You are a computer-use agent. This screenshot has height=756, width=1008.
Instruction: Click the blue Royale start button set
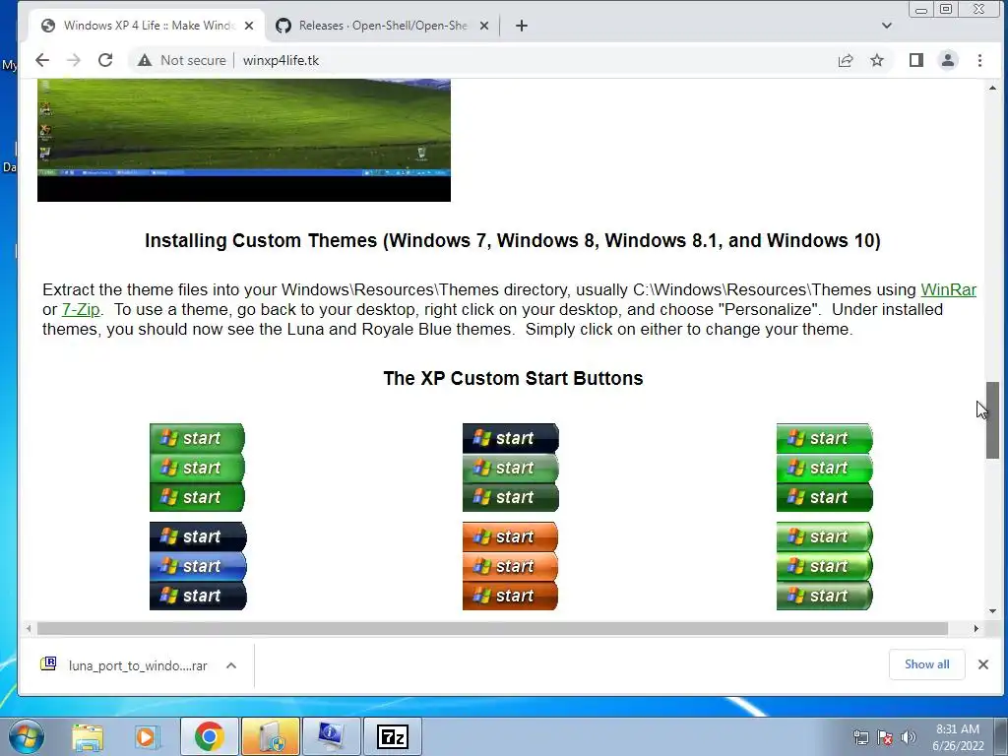coord(197,566)
